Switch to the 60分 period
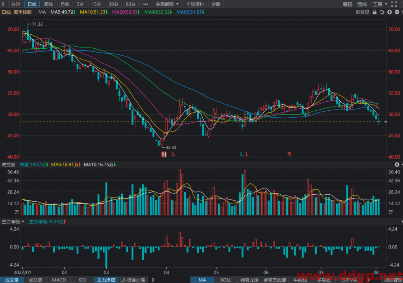This screenshot has height=283, width=403. point(131,4)
